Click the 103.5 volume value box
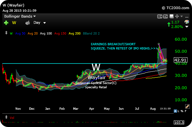The width and height of the screenshot is (192, 127). tap(179, 122)
